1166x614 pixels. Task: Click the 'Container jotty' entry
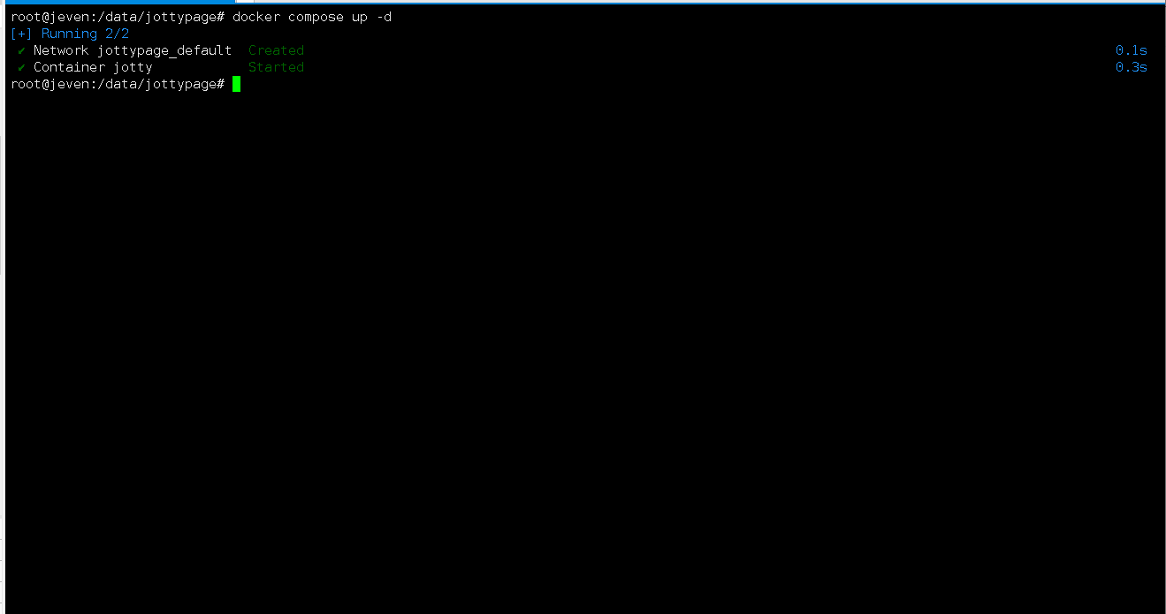click(93, 67)
